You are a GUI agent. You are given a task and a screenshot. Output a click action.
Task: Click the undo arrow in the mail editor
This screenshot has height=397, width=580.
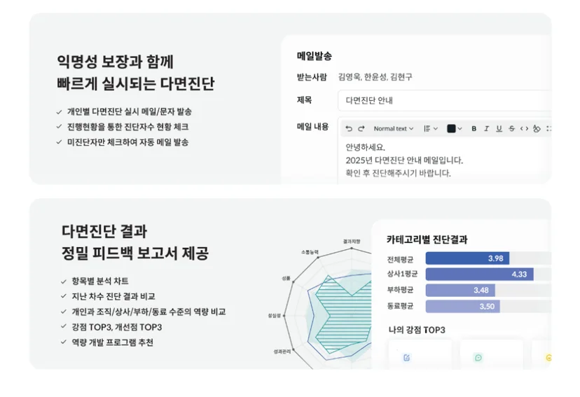tap(348, 129)
